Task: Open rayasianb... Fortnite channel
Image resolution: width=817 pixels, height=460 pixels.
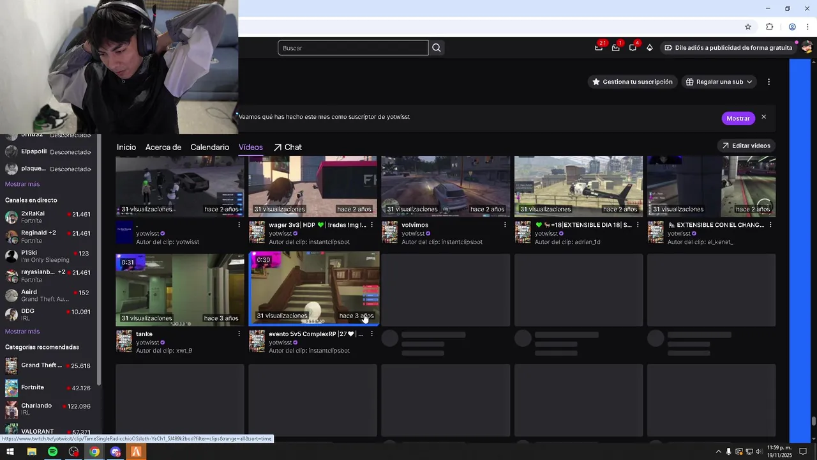Action: click(x=48, y=275)
